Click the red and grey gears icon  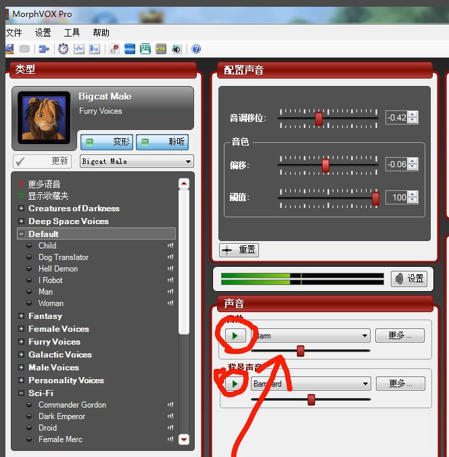(114, 49)
